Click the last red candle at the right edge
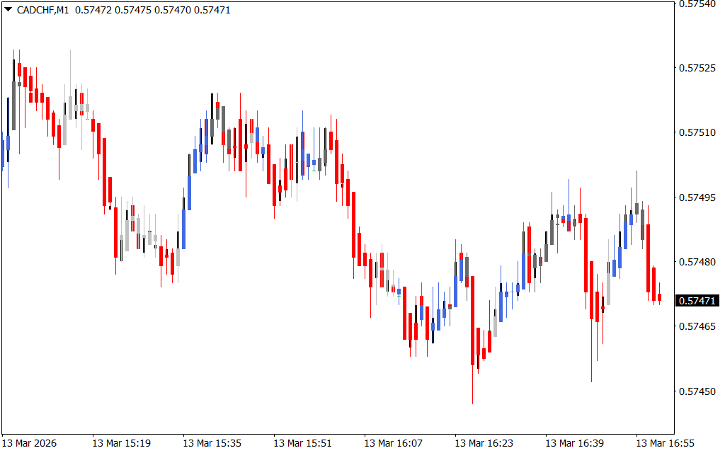 pos(659,297)
